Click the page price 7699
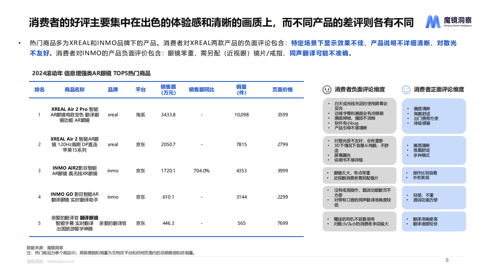Screen dimensions: 486x273 click(x=283, y=223)
